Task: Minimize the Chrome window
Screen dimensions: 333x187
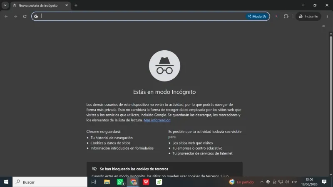Action: pos(303,5)
